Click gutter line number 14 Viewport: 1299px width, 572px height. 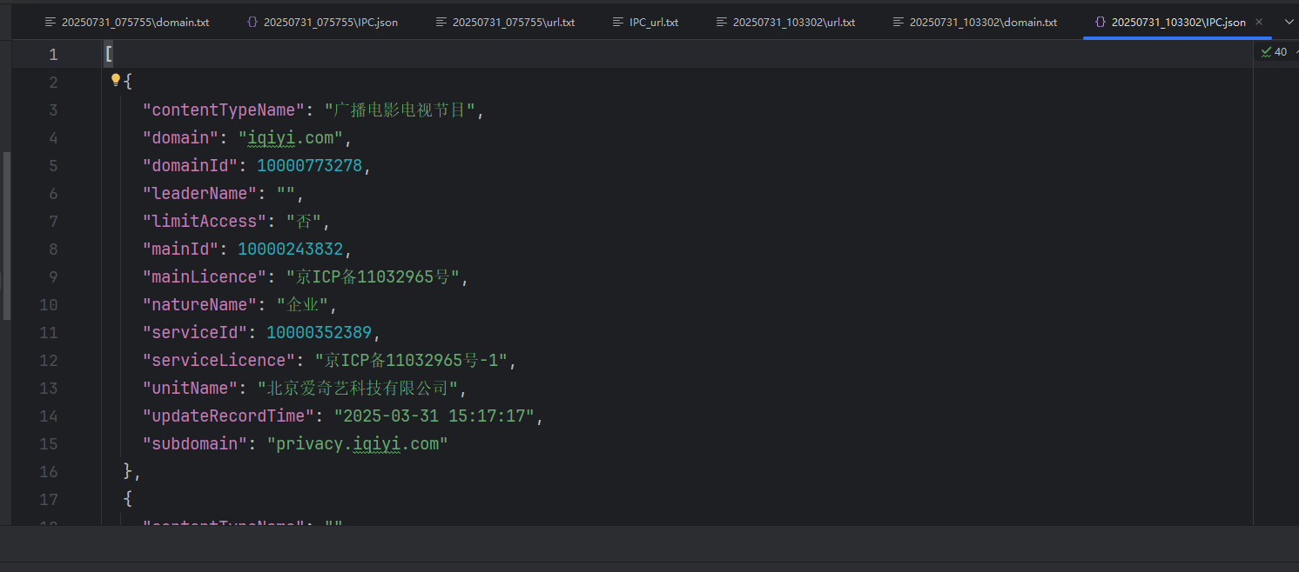(49, 416)
